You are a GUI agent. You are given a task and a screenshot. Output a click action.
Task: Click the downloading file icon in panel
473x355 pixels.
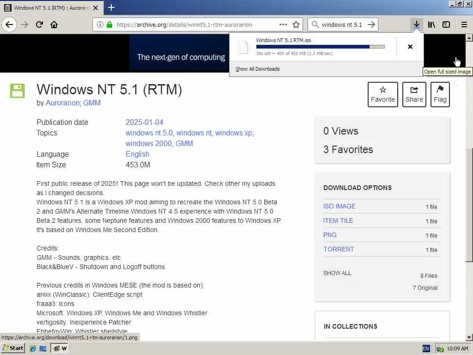(x=243, y=47)
